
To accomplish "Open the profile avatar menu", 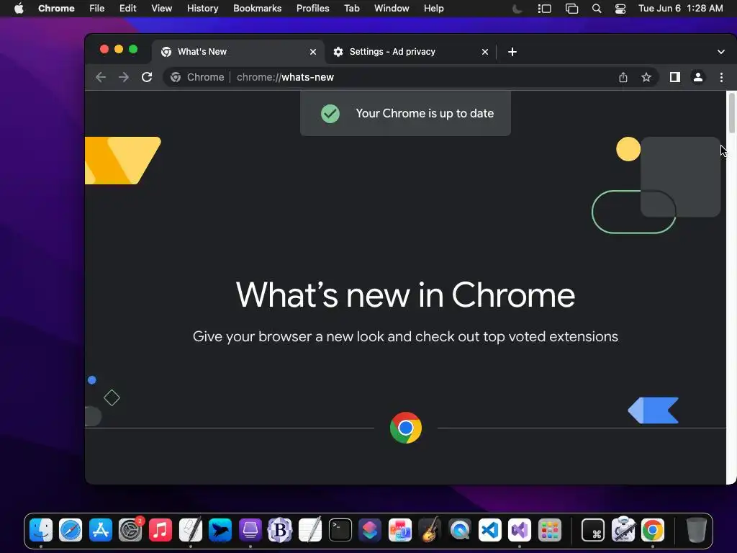I will 698,77.
